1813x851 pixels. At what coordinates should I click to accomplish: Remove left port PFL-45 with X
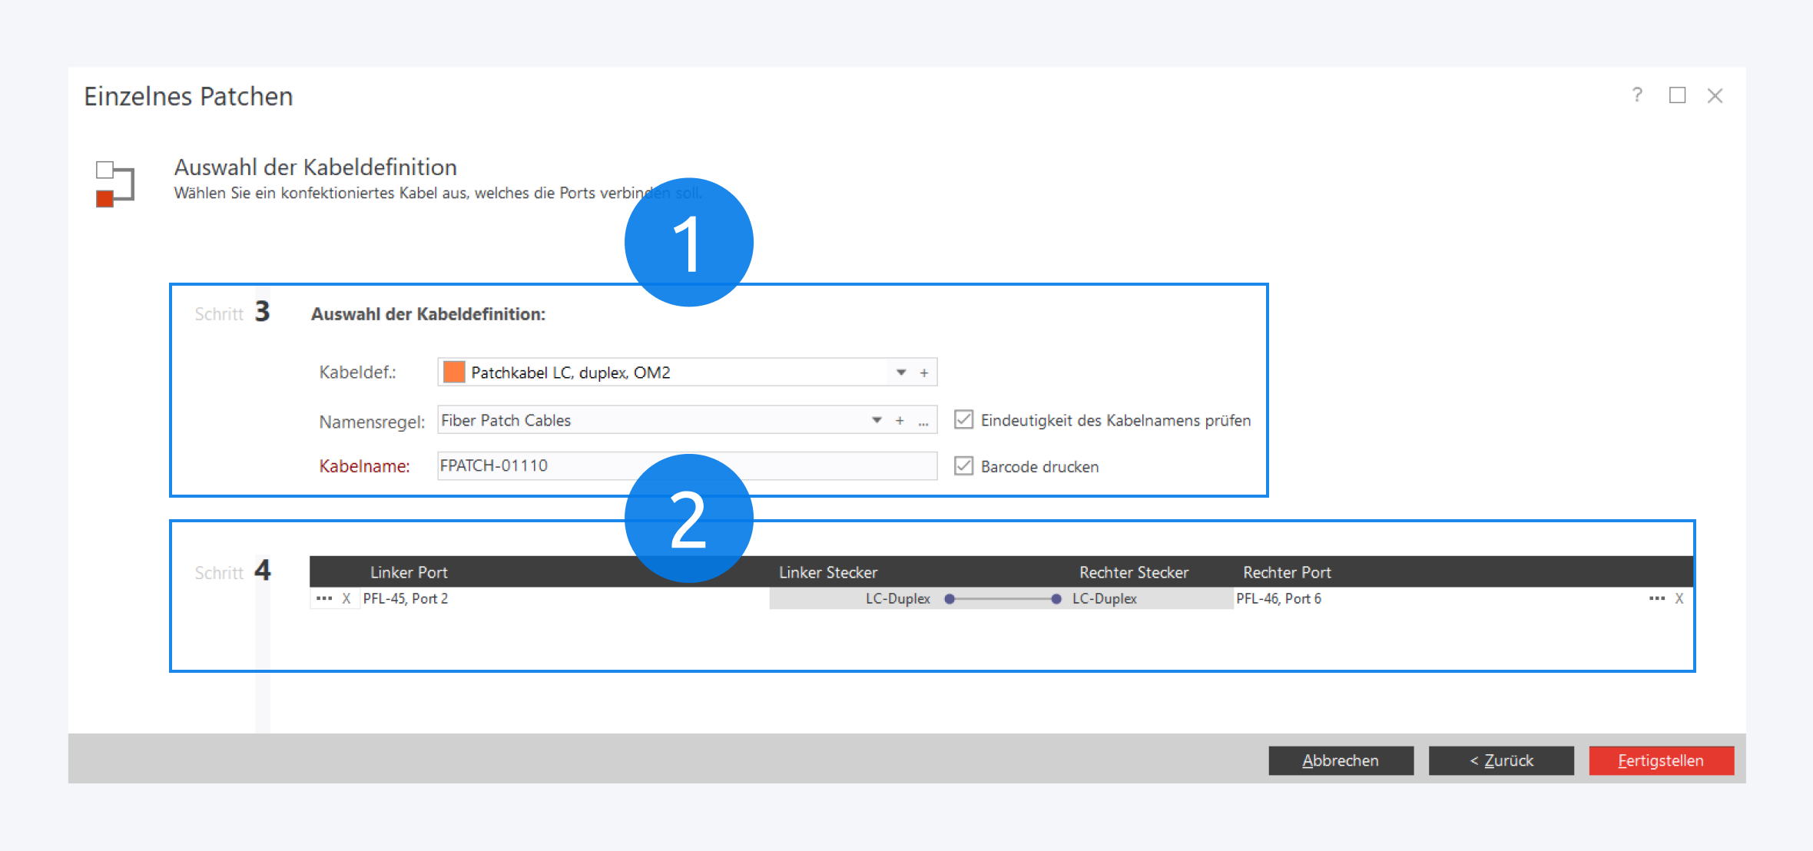(346, 598)
